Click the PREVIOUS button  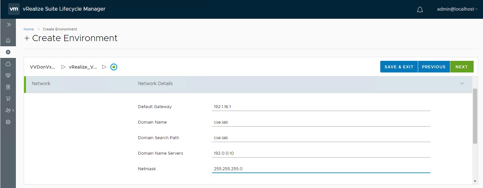coord(434,67)
